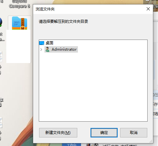This screenshot has height=146, width=158.
Task: Click empty area inside folder tree list
Action: (93, 86)
